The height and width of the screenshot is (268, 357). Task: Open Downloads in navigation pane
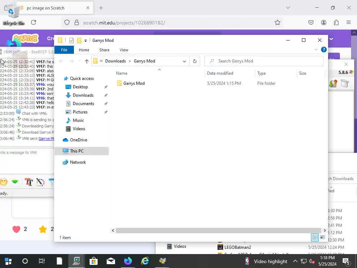(x=83, y=95)
